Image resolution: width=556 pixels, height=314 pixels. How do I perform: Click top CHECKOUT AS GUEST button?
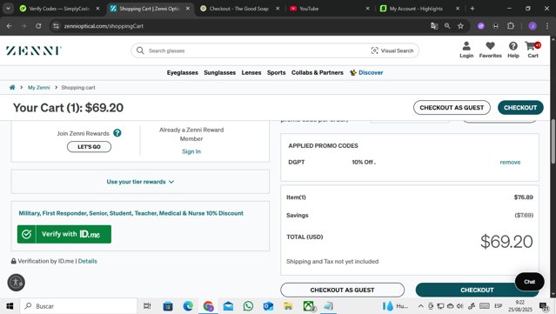tap(452, 107)
